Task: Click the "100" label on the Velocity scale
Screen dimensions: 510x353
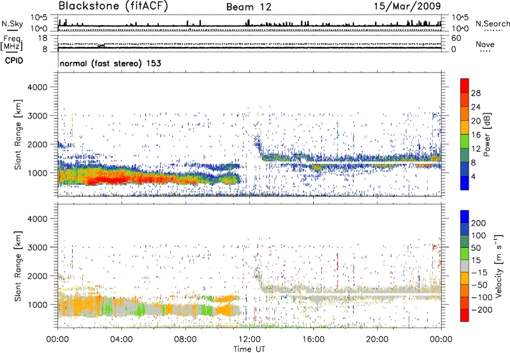Action: point(479,235)
